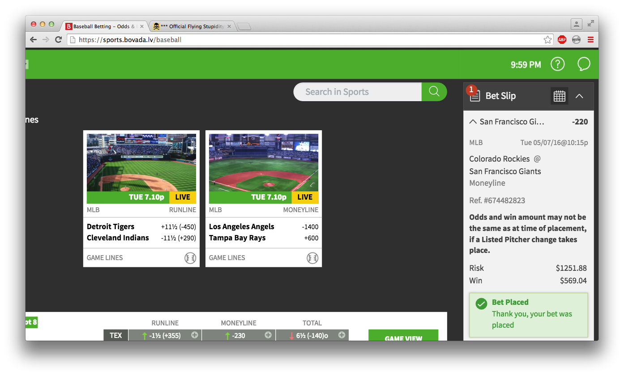624x376 pixels.
Task: Switch to the Baseball Betting tab
Action: click(105, 26)
